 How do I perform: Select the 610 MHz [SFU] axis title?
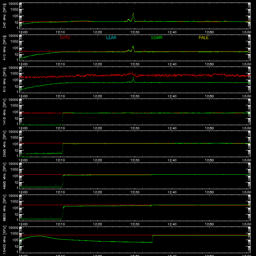point(4,80)
